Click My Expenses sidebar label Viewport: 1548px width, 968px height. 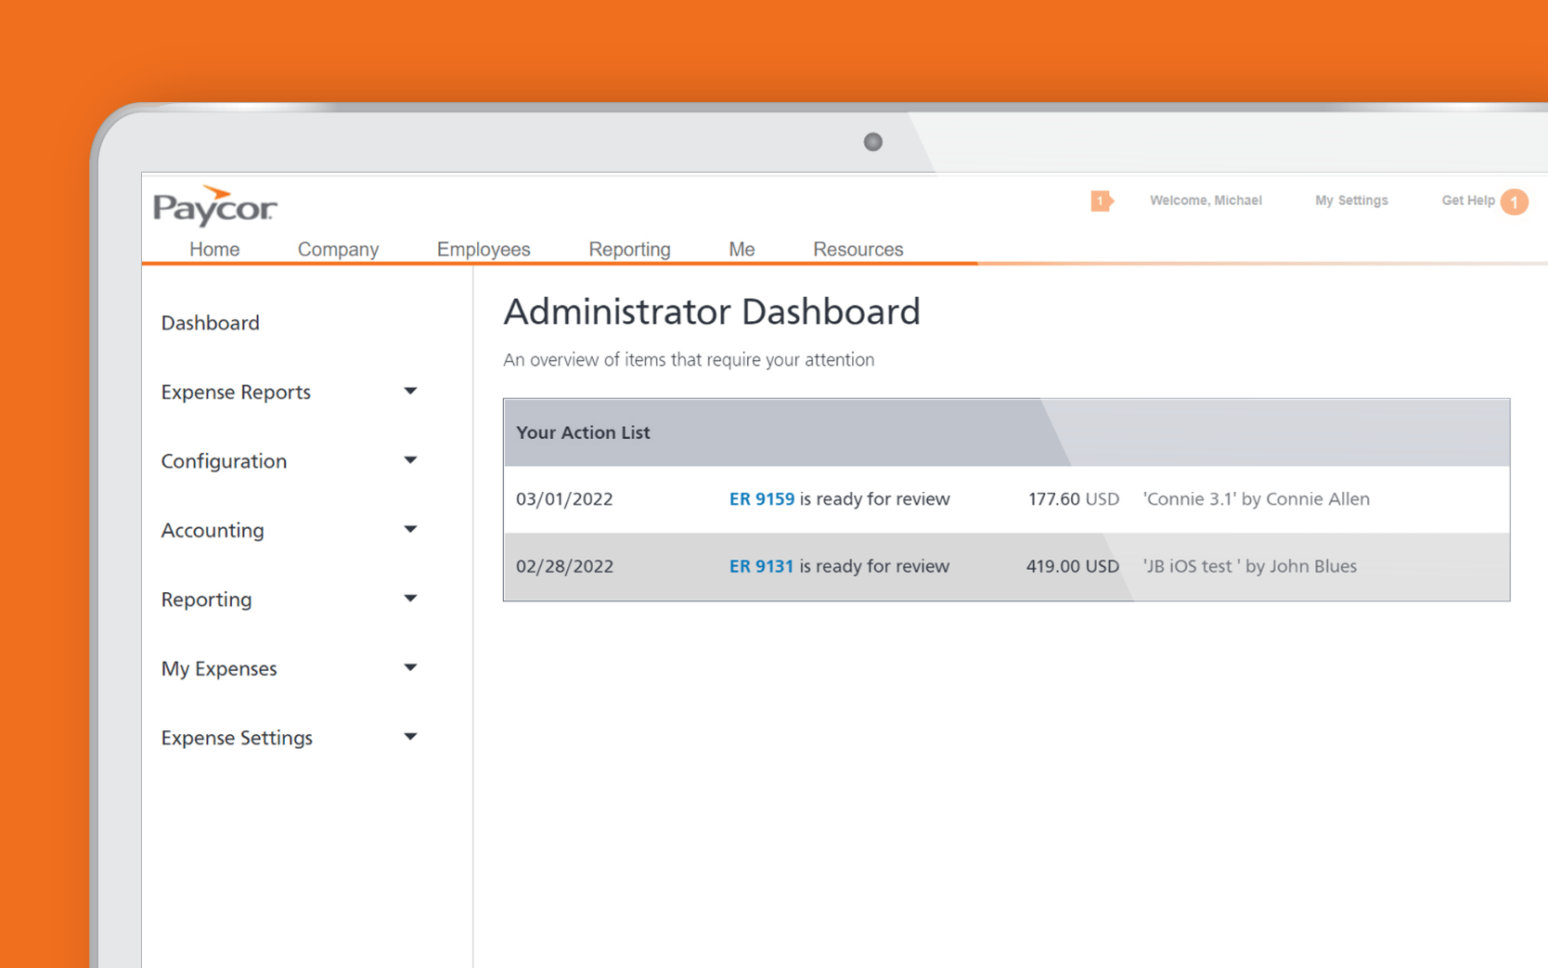(x=219, y=669)
